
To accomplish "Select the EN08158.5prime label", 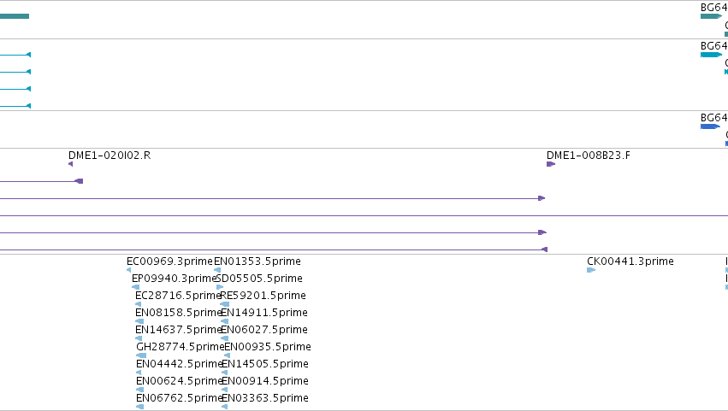I will click(x=179, y=313).
